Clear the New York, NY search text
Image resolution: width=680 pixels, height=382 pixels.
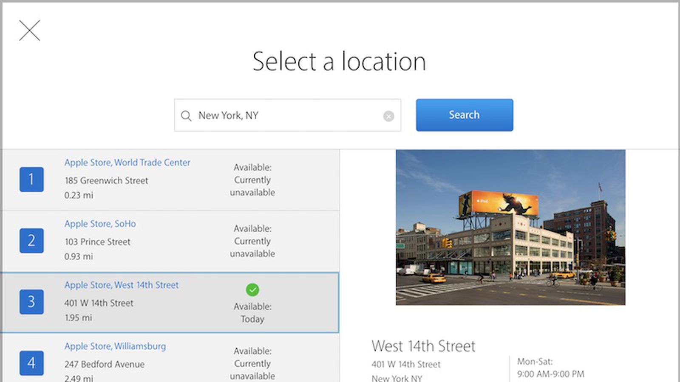click(388, 116)
